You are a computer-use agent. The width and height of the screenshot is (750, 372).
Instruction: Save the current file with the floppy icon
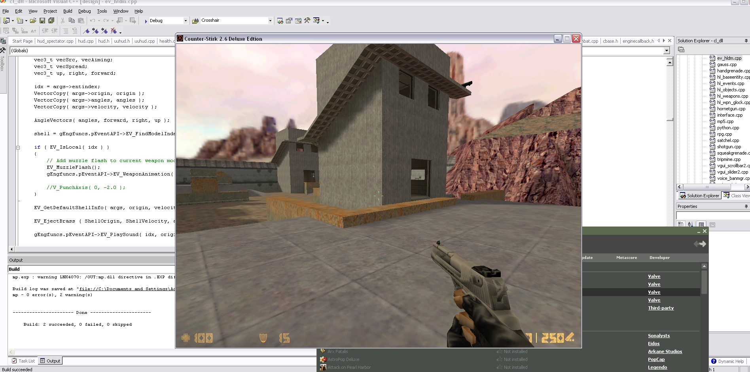[42, 21]
